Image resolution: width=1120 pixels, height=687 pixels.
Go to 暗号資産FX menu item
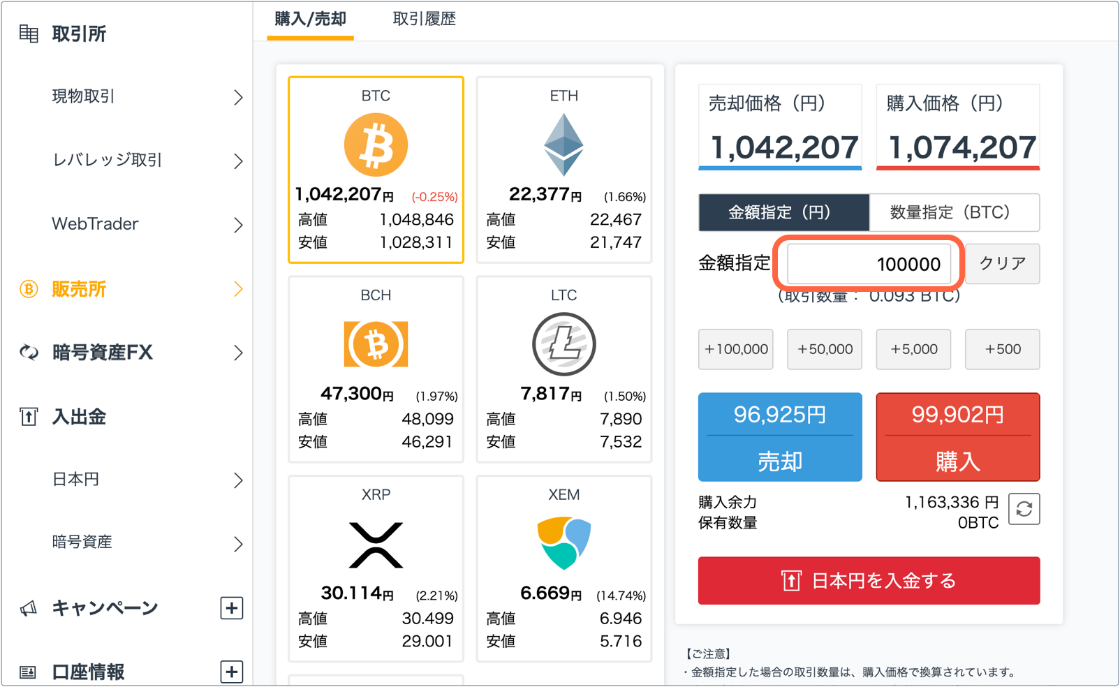coord(102,353)
